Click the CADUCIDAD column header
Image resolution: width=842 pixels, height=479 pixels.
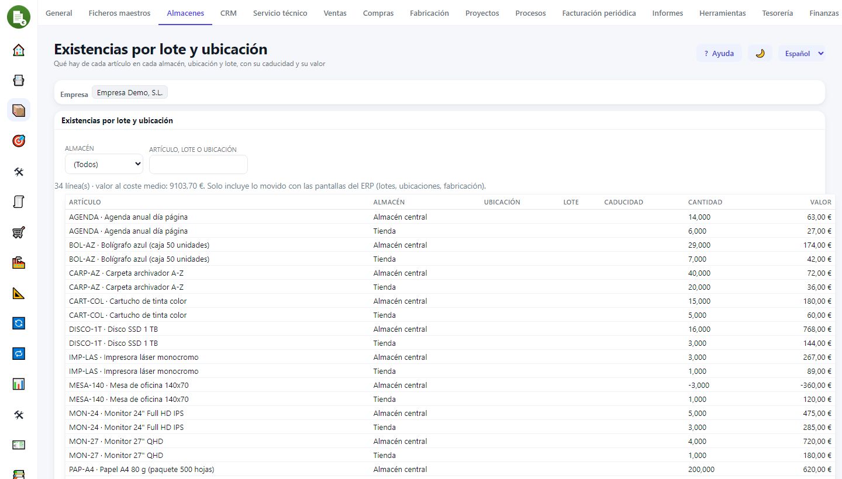[624, 202]
